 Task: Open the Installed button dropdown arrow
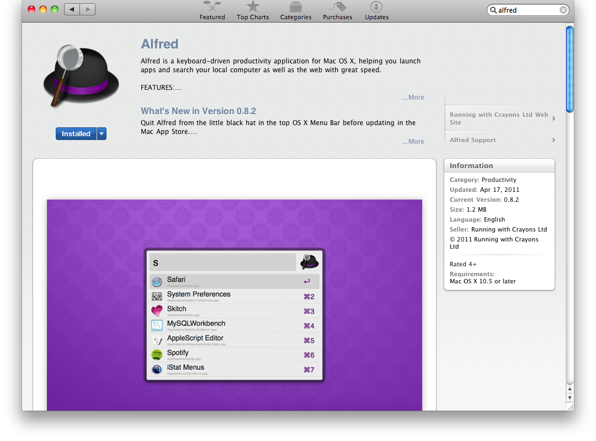[102, 133]
